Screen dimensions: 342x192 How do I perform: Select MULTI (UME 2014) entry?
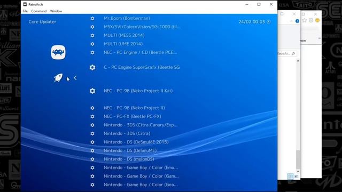coord(123,44)
